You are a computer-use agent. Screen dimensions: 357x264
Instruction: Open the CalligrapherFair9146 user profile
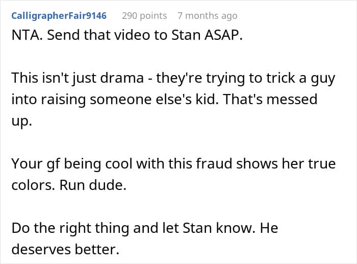click(x=59, y=16)
